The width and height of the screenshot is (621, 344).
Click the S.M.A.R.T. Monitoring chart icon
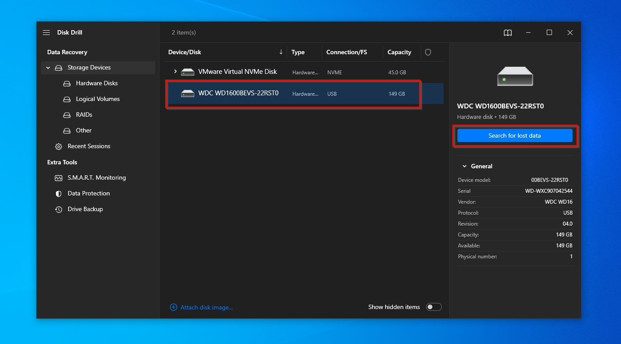pos(59,178)
